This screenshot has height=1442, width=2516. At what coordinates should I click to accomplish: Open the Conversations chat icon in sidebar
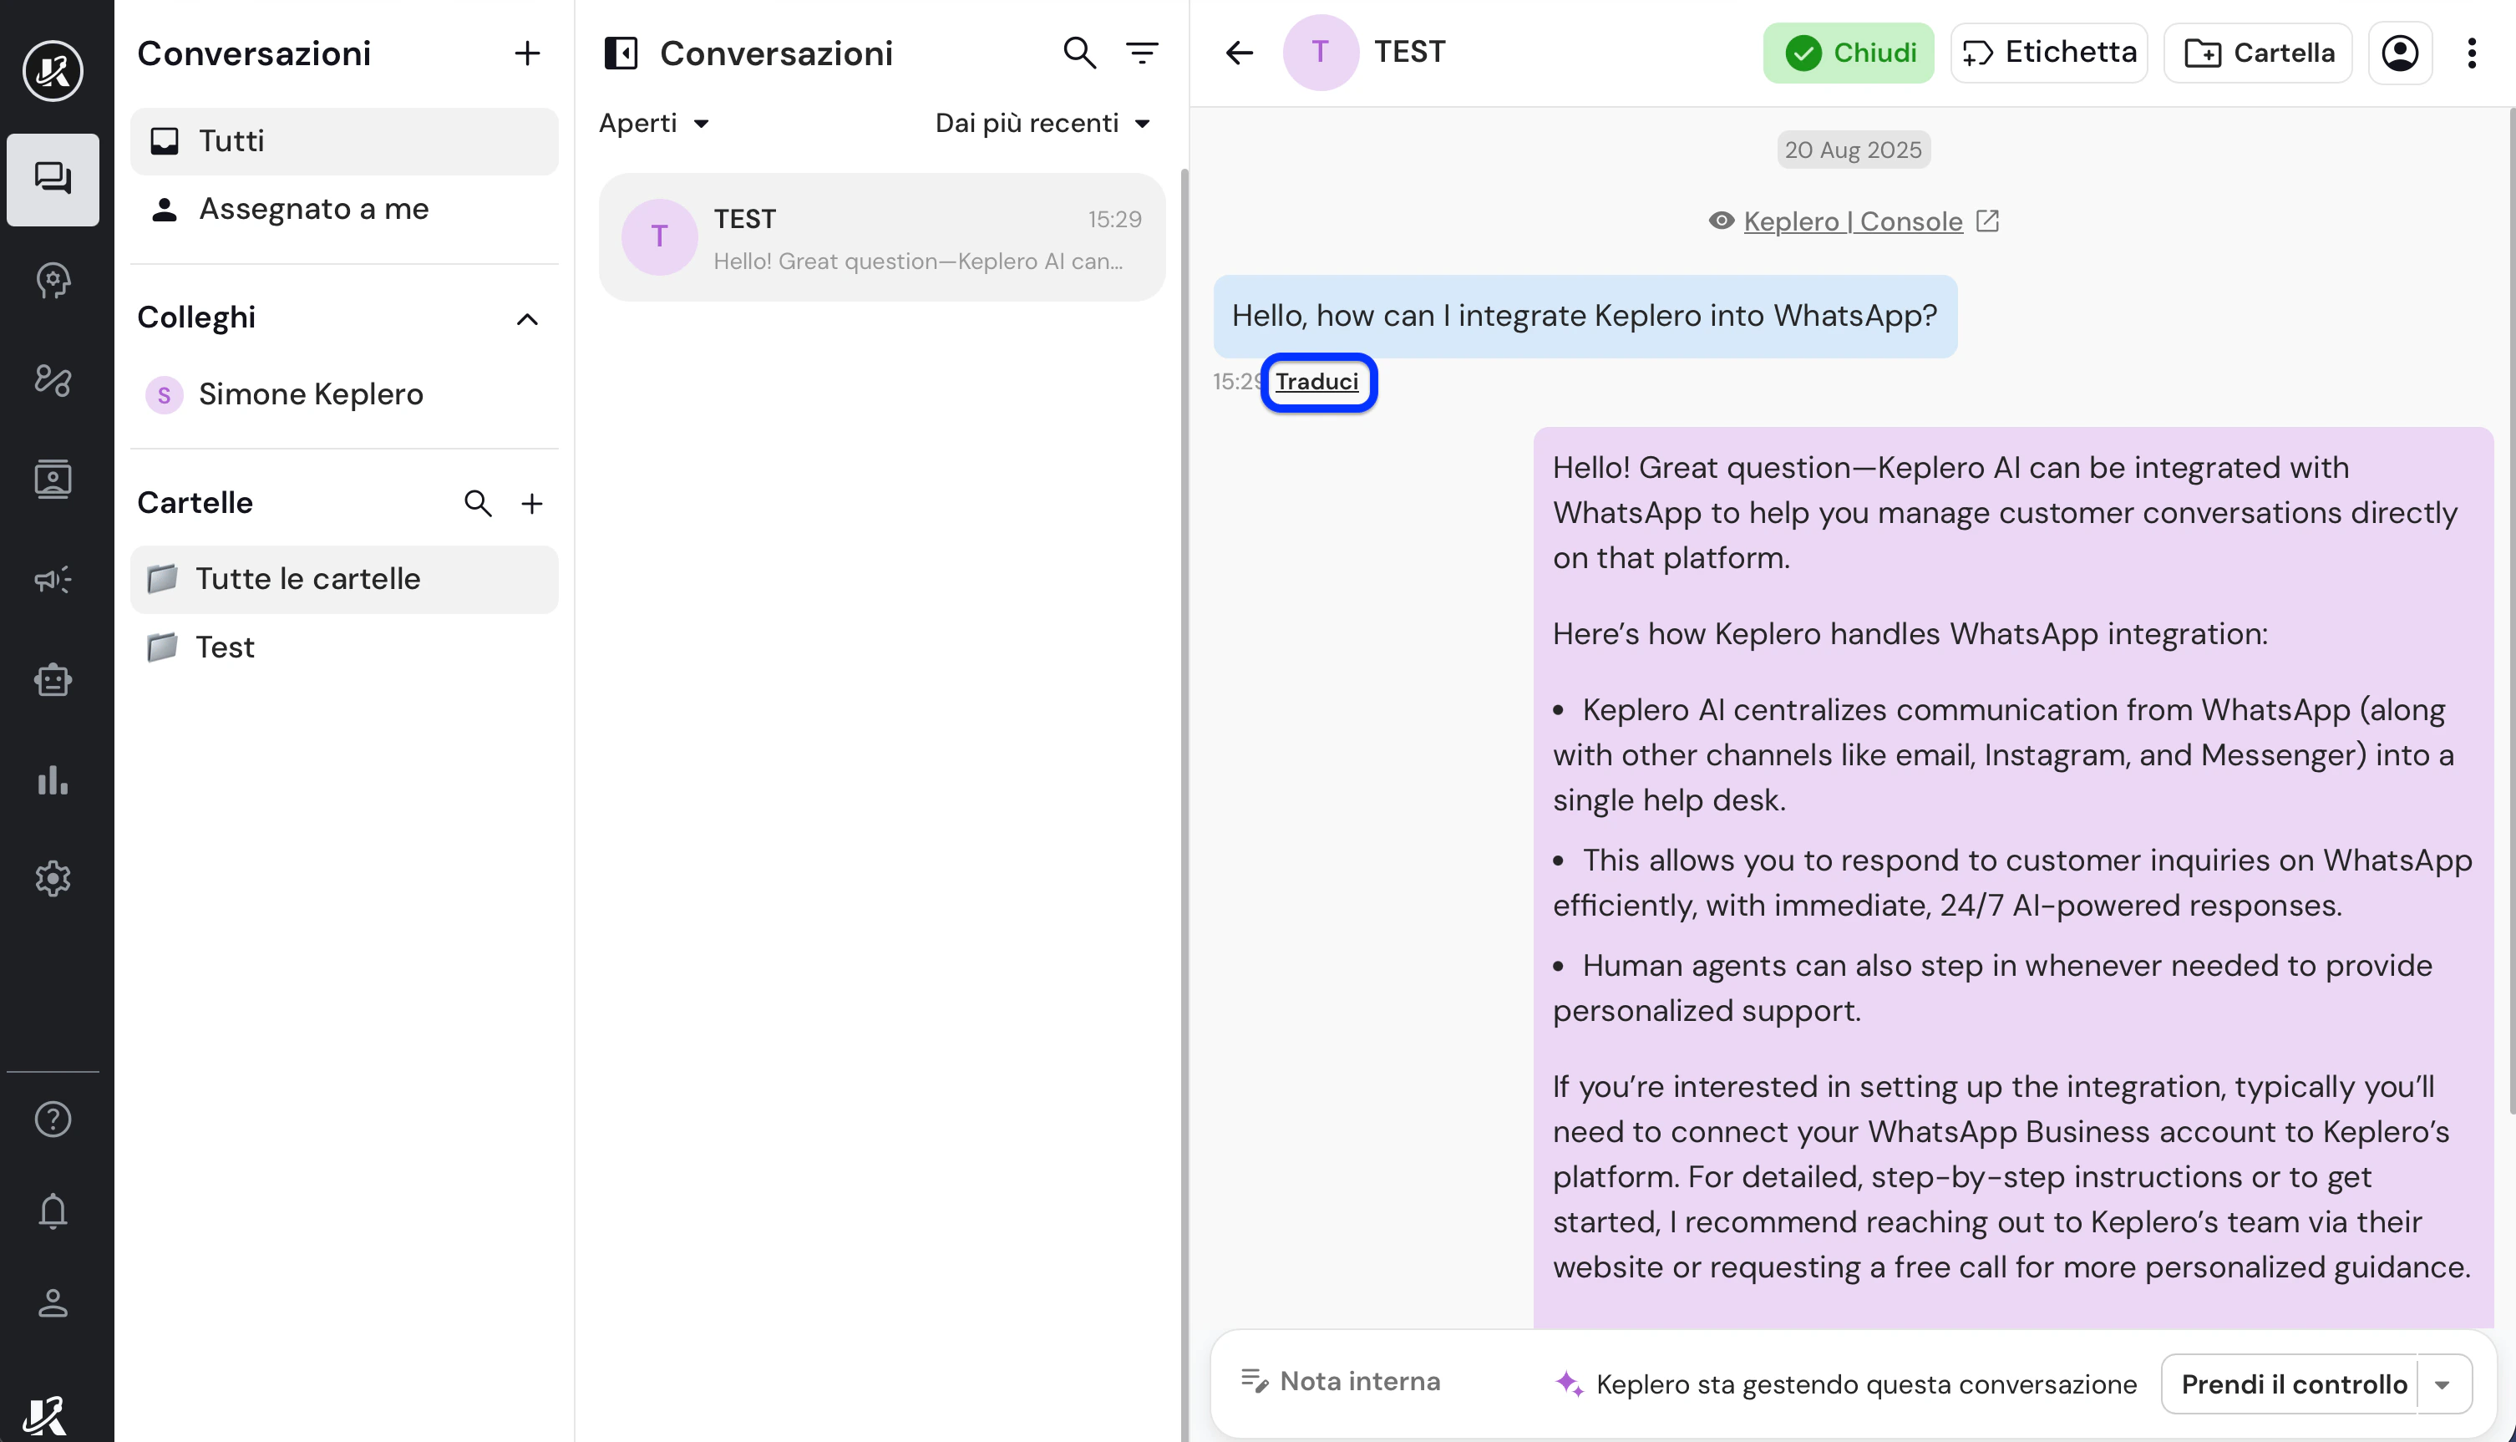coord(53,180)
